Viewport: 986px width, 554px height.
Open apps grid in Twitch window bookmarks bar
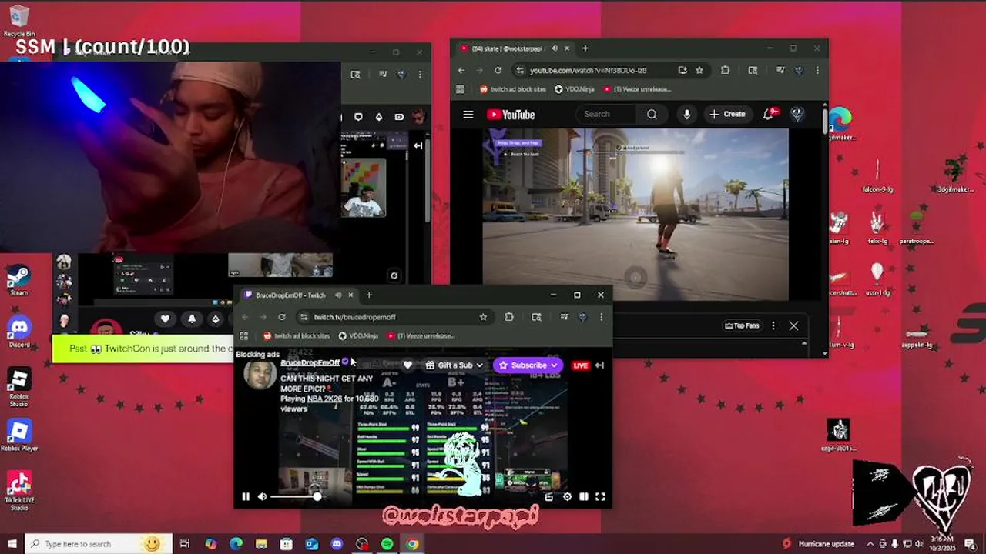click(x=244, y=336)
